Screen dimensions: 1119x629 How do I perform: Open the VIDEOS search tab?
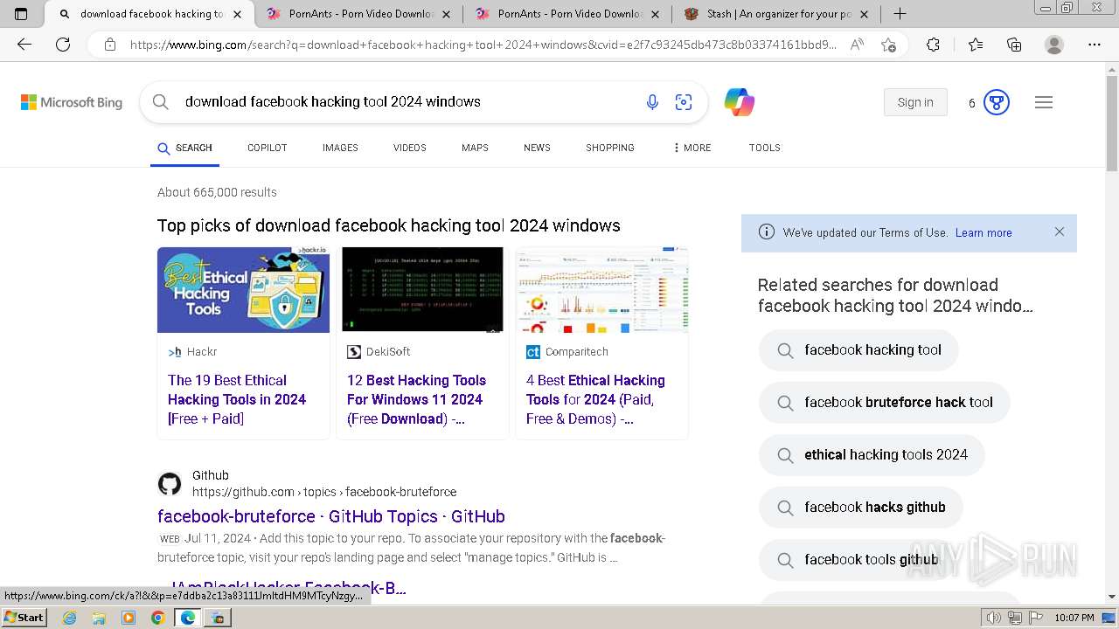[x=410, y=148]
